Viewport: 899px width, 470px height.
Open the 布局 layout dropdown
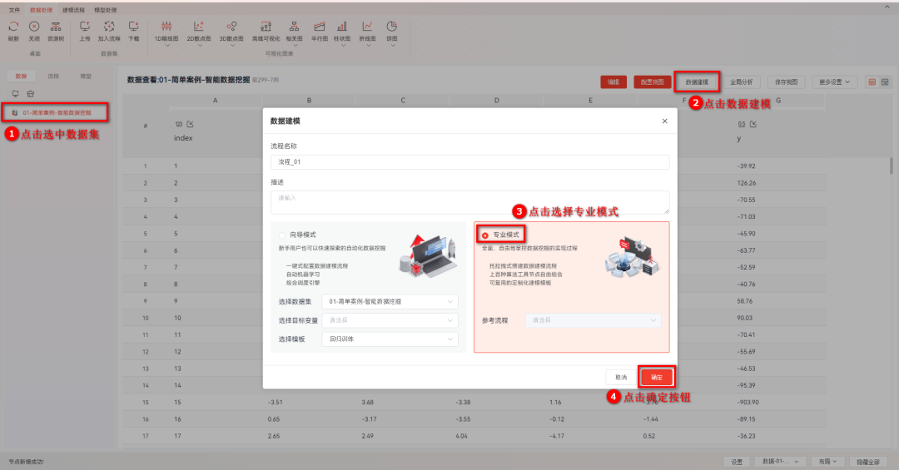(827, 462)
